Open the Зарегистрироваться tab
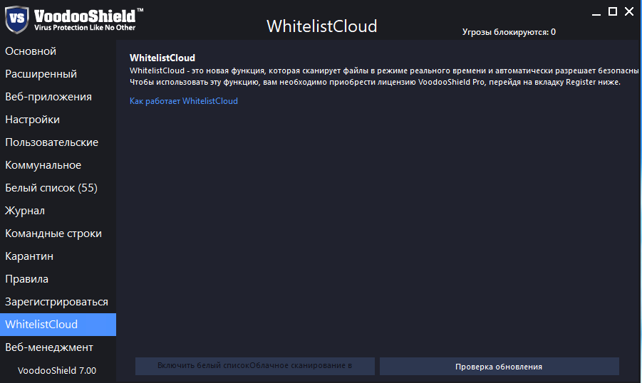The width and height of the screenshot is (642, 383). pos(58,302)
